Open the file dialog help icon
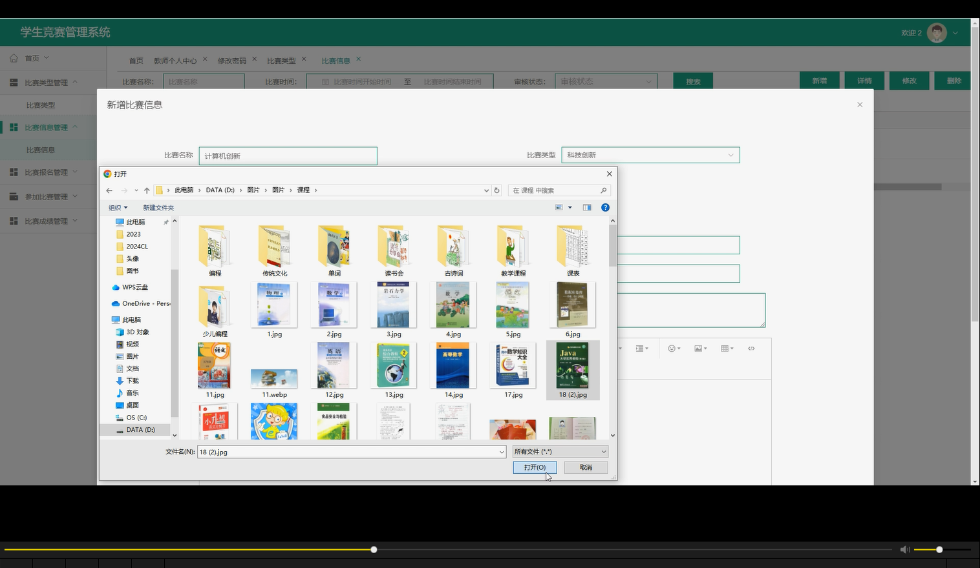The width and height of the screenshot is (980, 568). (x=605, y=207)
